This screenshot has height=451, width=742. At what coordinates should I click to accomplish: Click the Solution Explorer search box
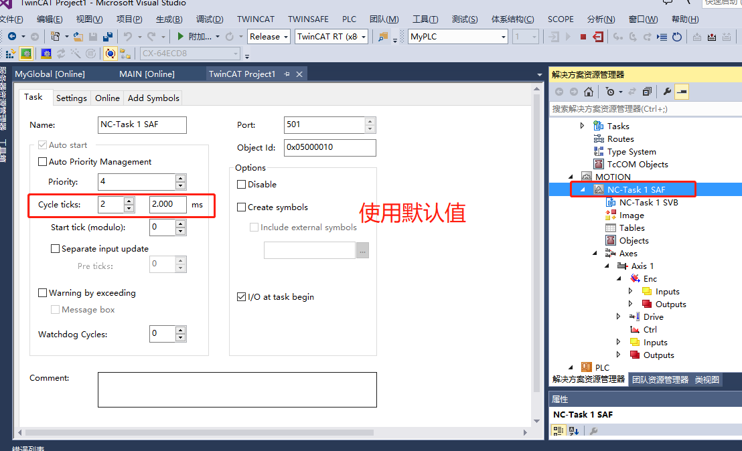pos(646,109)
